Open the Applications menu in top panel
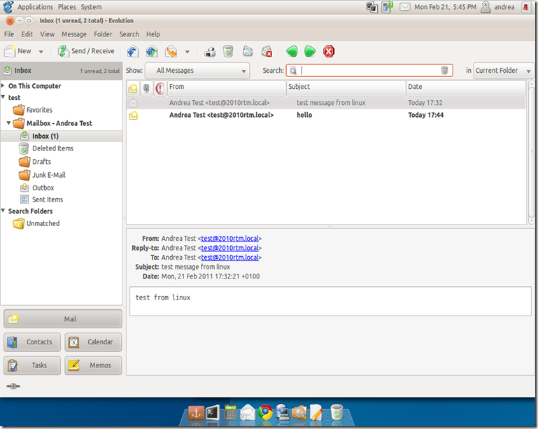 (x=36, y=7)
